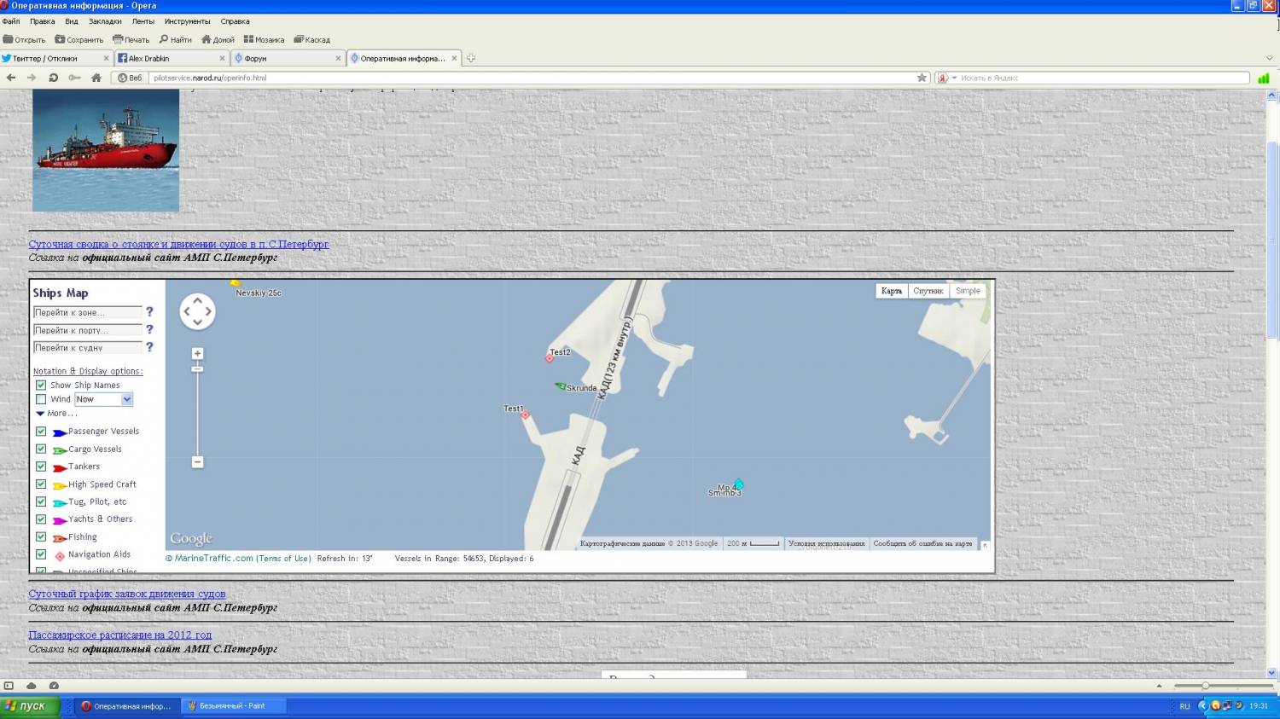Click the browser home icon
This screenshot has height=719, width=1280.
pyautogui.click(x=96, y=78)
